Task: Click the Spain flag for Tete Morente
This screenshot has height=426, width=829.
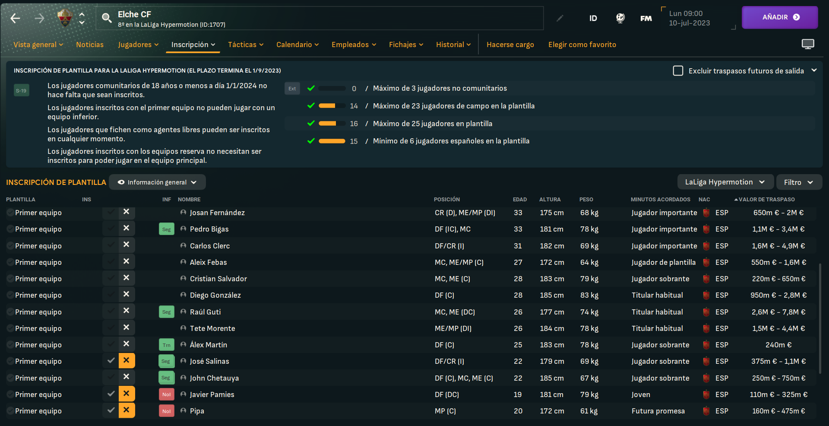Action: [706, 328]
